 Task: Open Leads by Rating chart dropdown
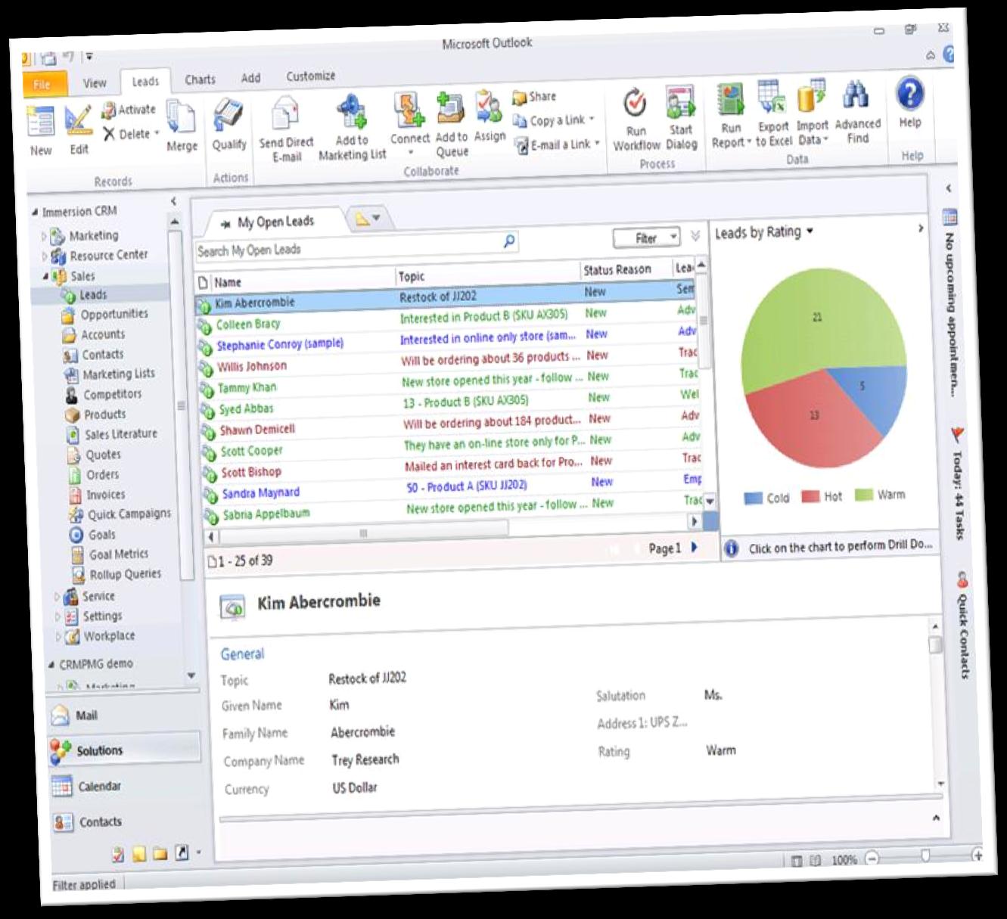(x=810, y=231)
